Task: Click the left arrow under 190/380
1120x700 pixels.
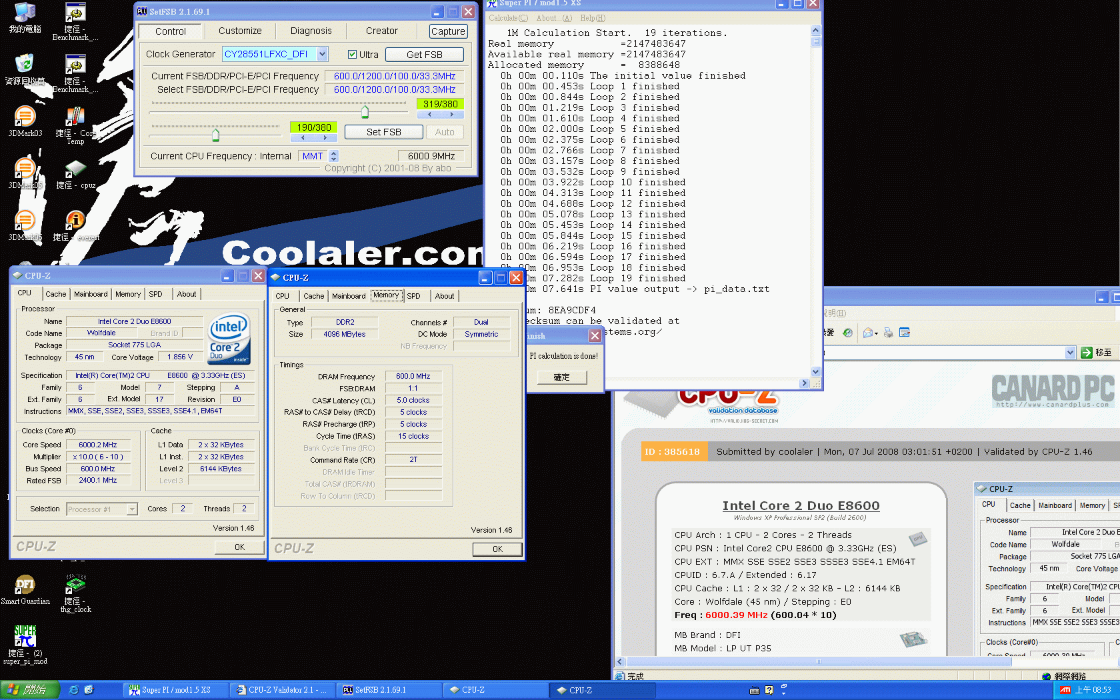Action: (303, 138)
